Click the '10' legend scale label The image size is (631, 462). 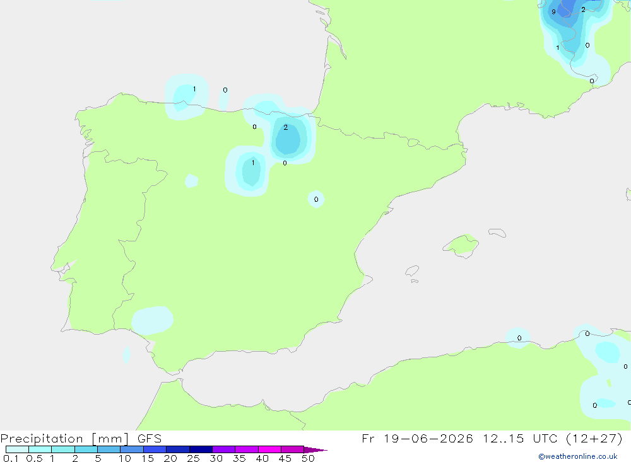125,458
